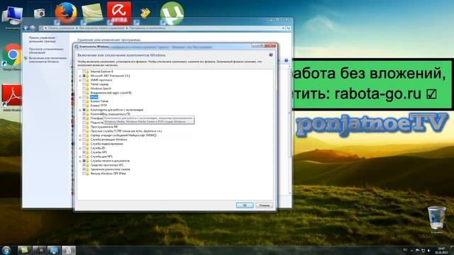Screen dimensions: 454x255
Task: Expand the Служба активации Windows node
Action: coord(80,140)
